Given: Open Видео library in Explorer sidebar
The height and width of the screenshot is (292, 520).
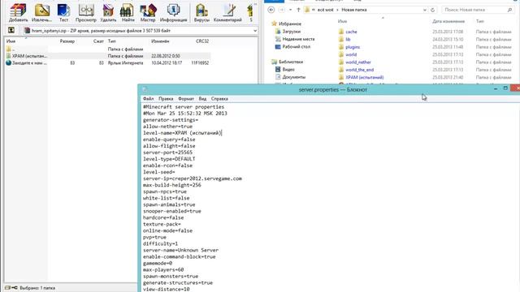Looking at the screenshot, I should click(285, 70).
